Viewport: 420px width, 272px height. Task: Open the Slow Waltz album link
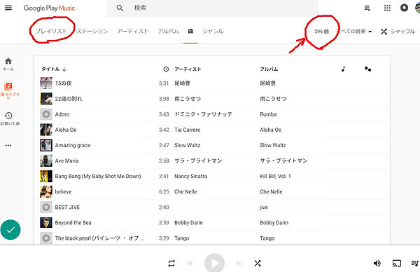273,145
